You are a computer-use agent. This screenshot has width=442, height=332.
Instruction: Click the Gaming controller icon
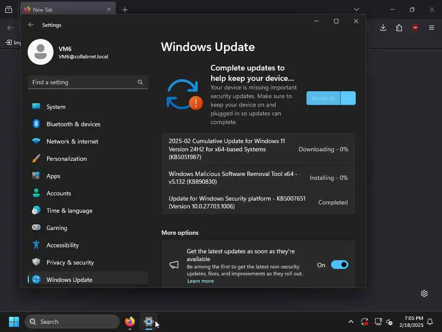[x=36, y=227]
